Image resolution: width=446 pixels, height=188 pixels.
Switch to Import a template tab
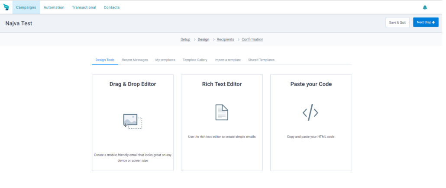pyautogui.click(x=228, y=60)
